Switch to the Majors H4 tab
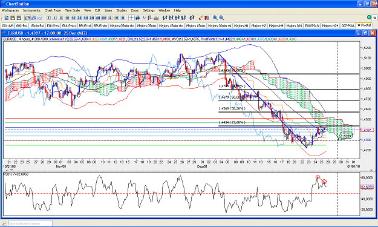 (276, 25)
